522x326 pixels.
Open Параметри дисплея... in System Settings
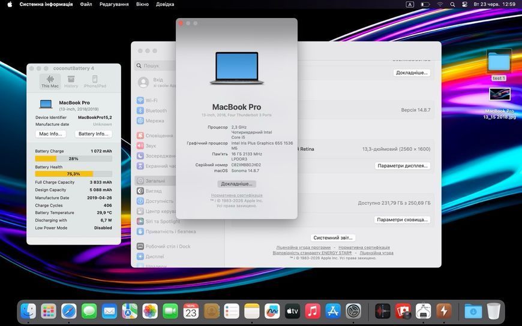pos(403,165)
